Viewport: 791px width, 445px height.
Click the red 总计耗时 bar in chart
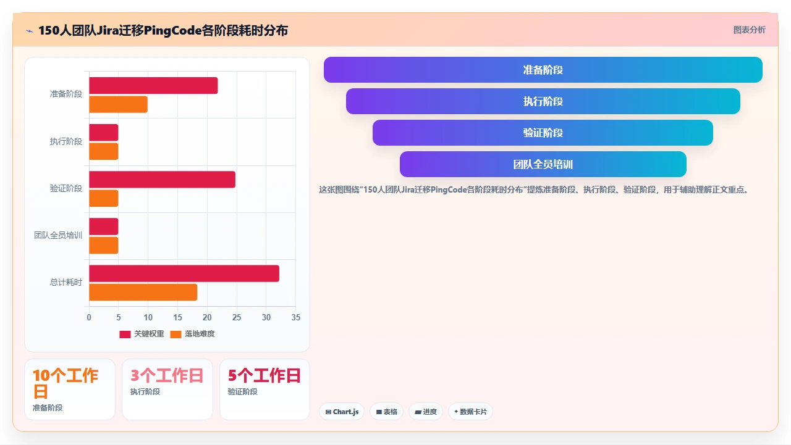pyautogui.click(x=184, y=273)
